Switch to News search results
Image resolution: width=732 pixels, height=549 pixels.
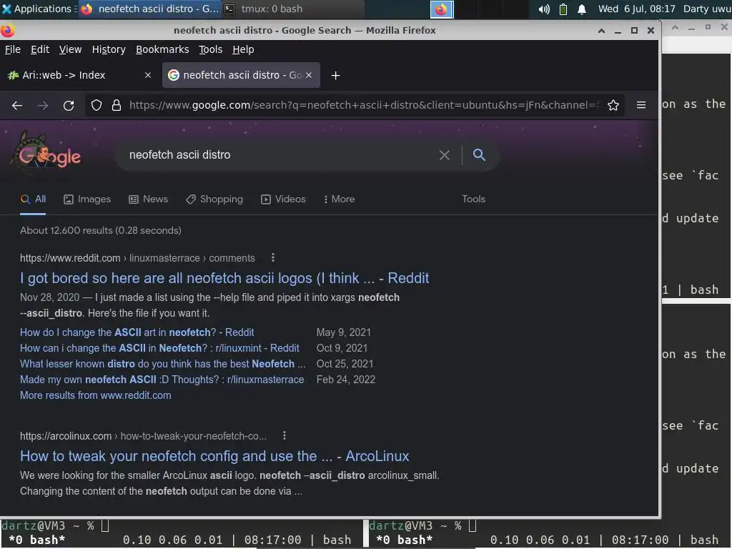[149, 199]
